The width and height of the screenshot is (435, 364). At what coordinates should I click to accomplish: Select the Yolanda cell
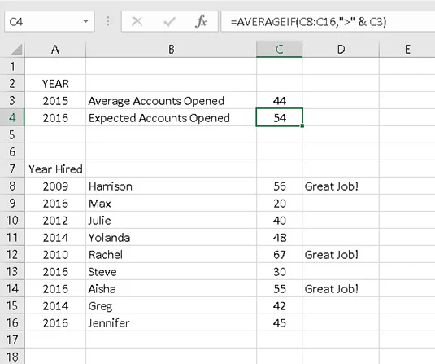click(x=172, y=237)
